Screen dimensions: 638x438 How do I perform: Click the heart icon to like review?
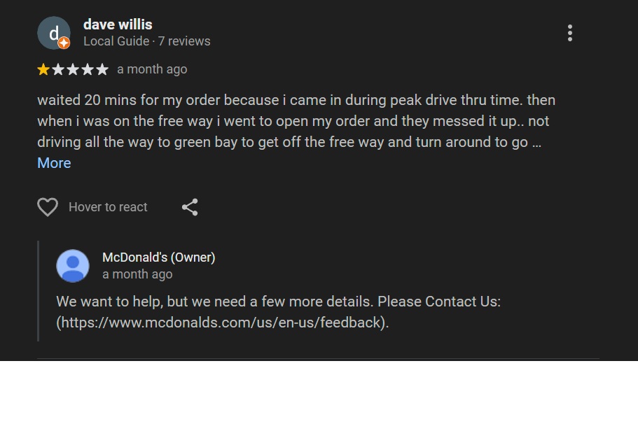(48, 207)
